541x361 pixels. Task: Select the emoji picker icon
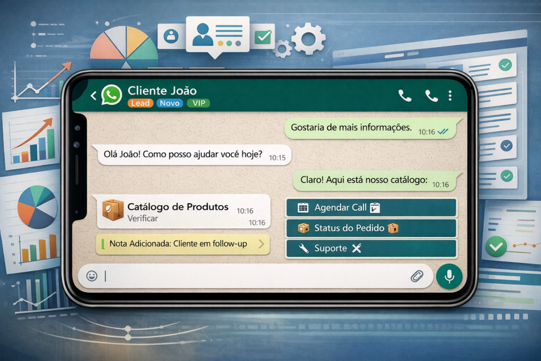pos(91,276)
